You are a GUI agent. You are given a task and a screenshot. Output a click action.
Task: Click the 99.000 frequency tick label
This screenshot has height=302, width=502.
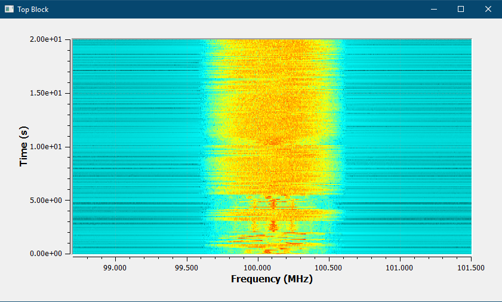click(115, 268)
